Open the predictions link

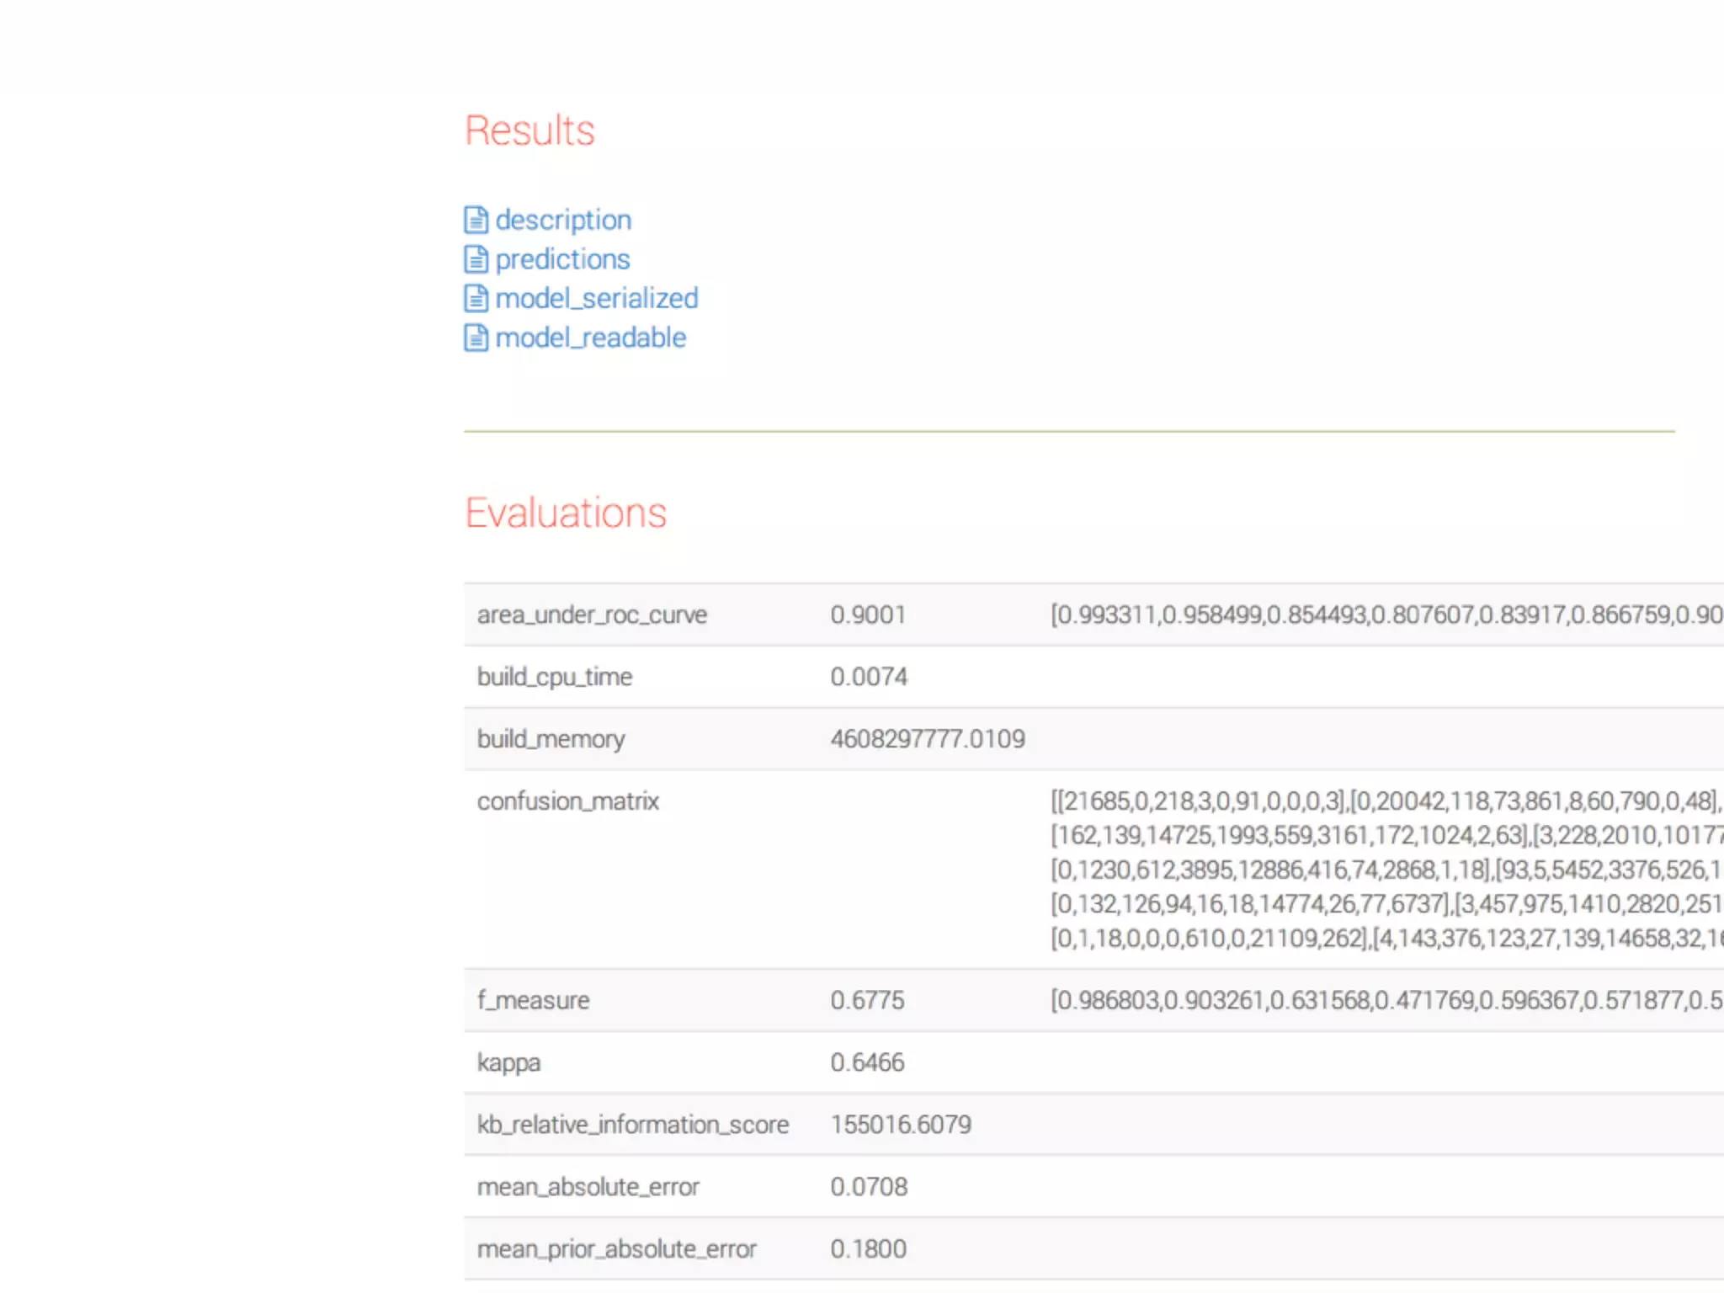[x=562, y=259]
